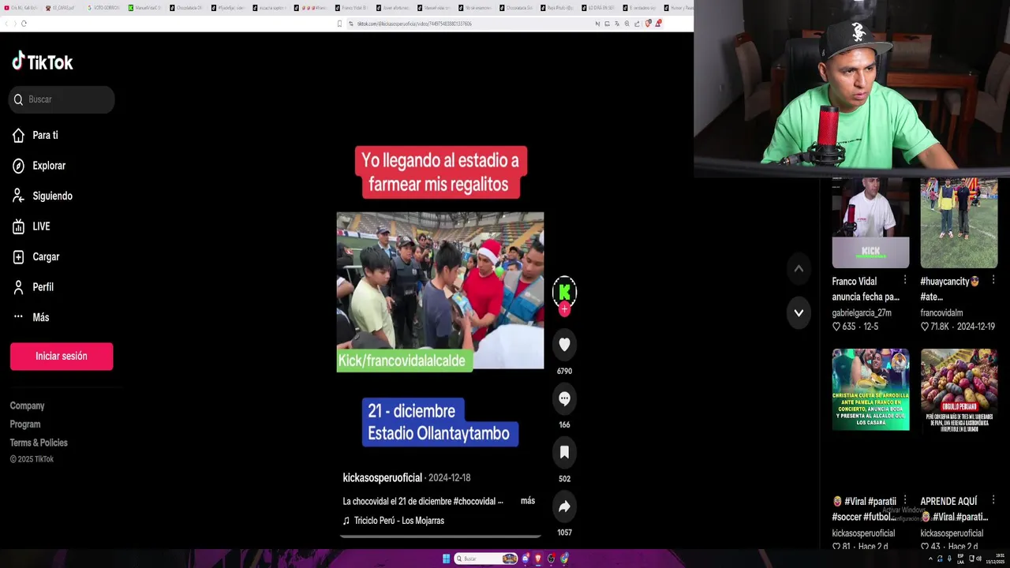Screen dimensions: 1010x568
Task: Open the Christian Cueva video thumbnail
Action: tap(870, 390)
